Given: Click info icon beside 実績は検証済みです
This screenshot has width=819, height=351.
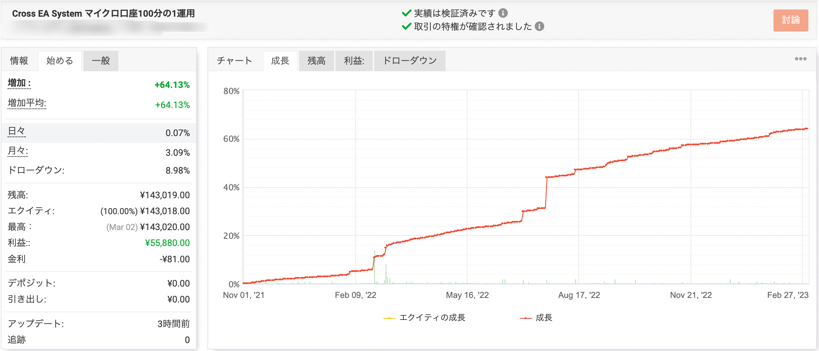Looking at the screenshot, I should pos(503,13).
